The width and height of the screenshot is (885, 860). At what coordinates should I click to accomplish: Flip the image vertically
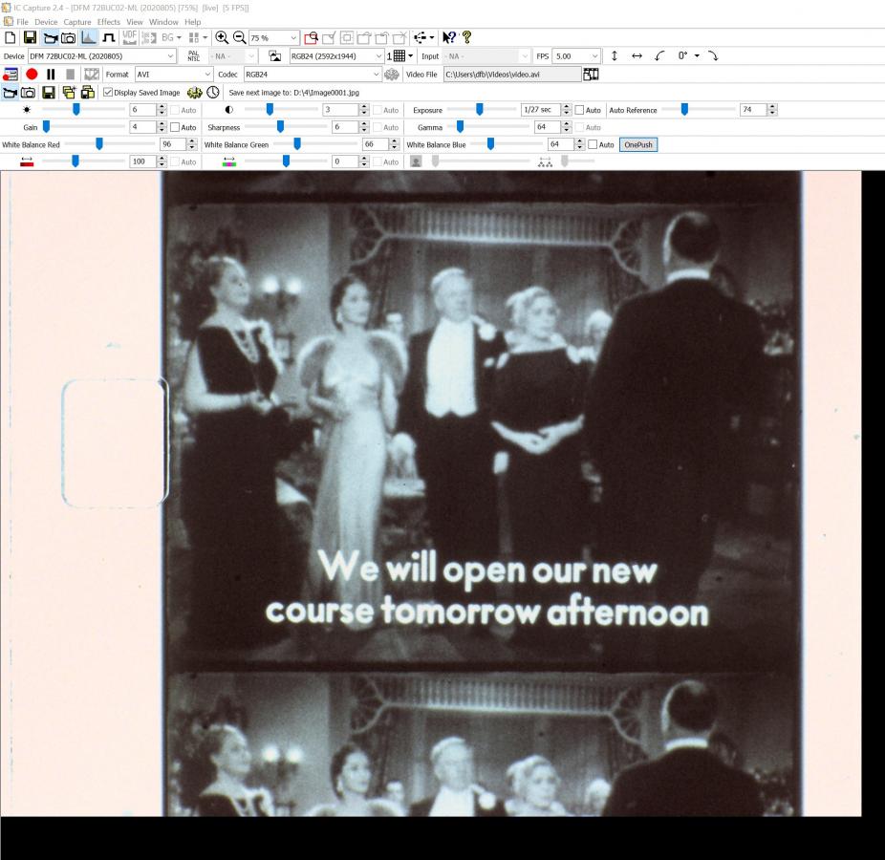[x=615, y=55]
